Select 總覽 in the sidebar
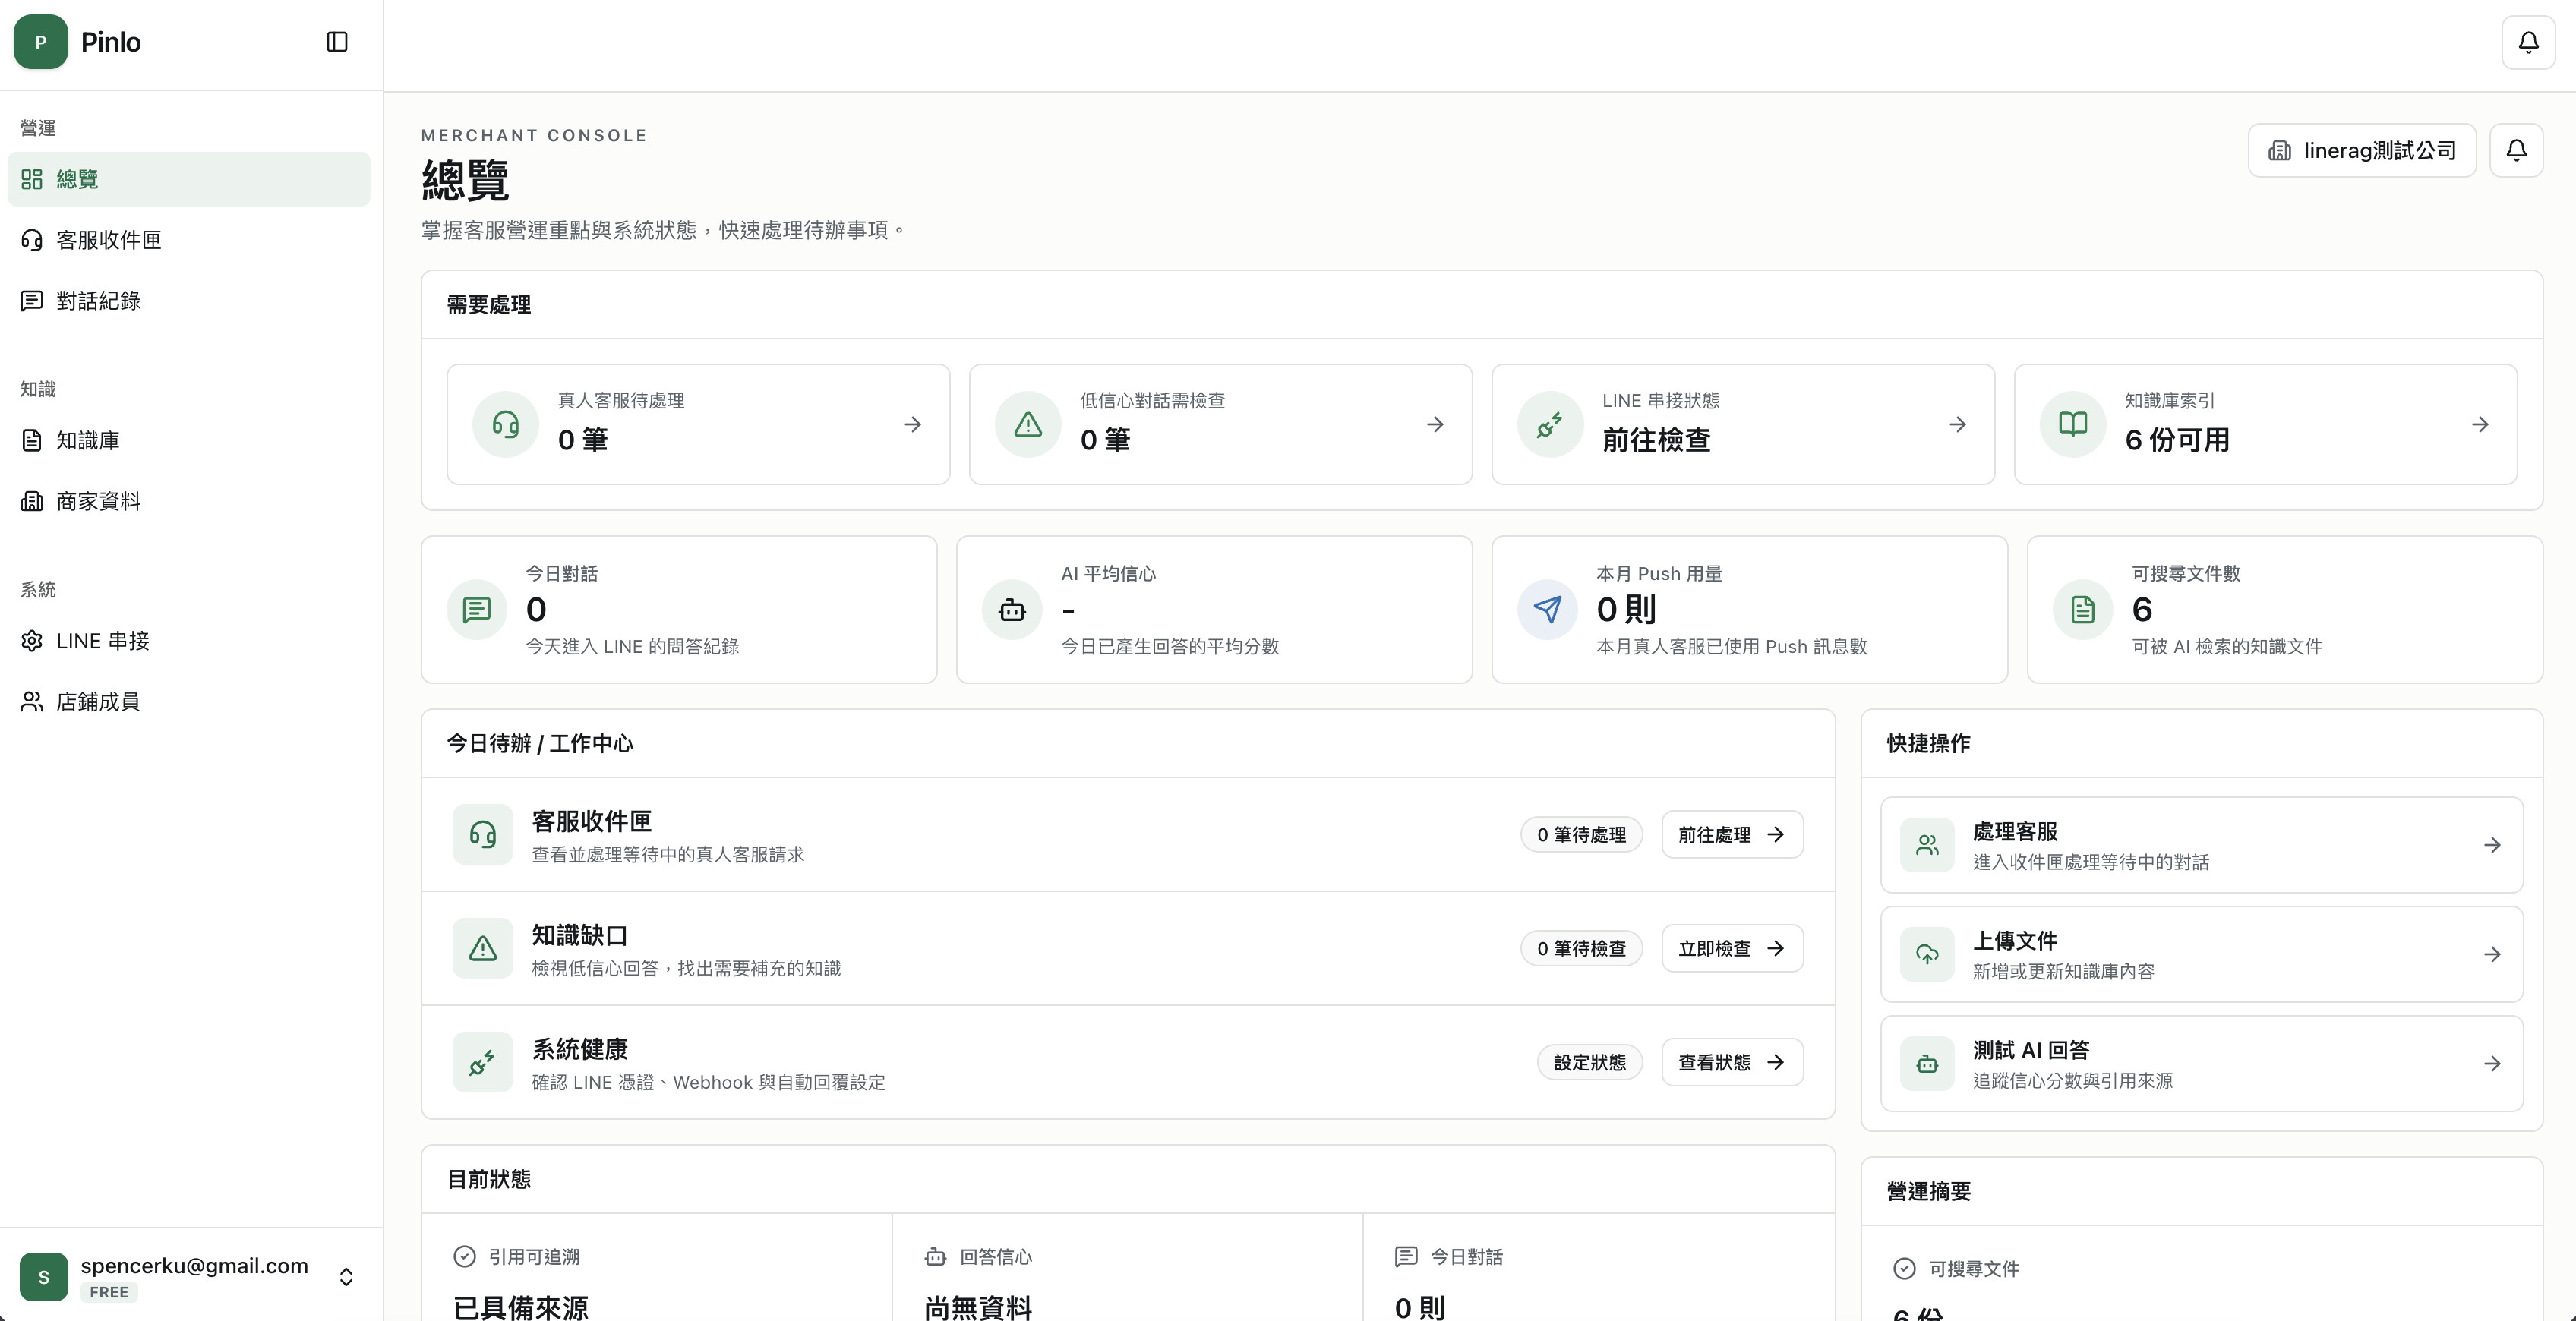 189,179
